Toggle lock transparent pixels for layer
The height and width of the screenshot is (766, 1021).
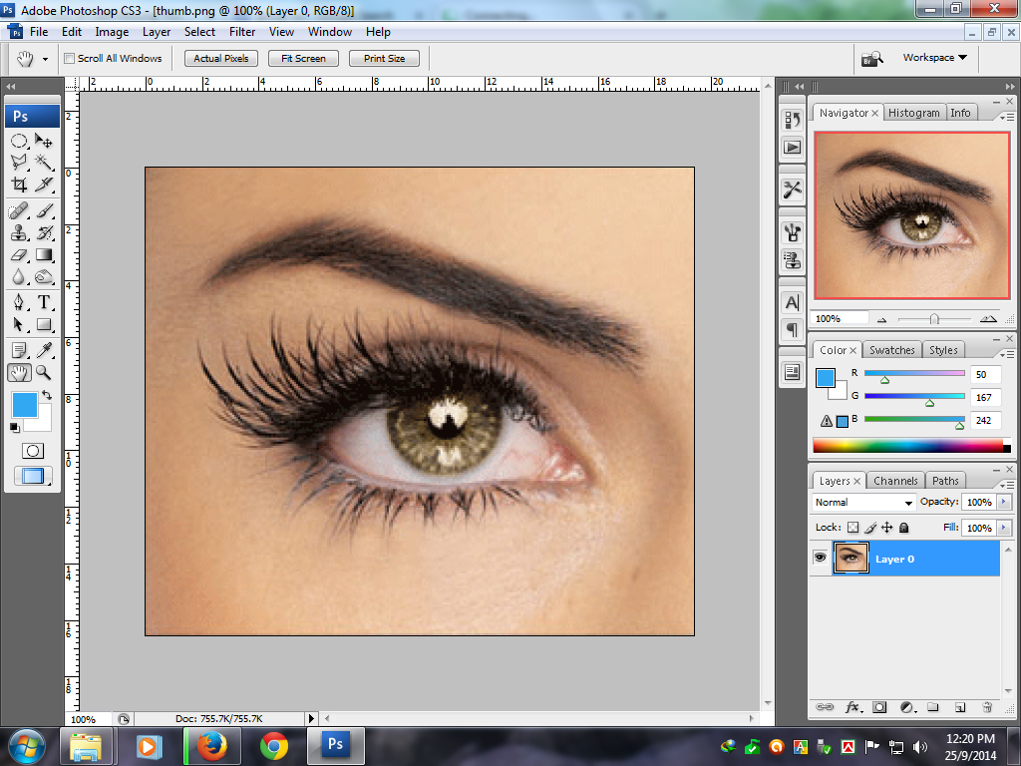pos(852,528)
